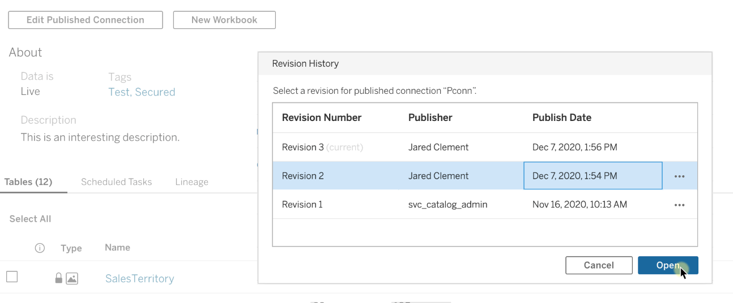733x303 pixels.
Task: Click the New Workbook button
Action: pyautogui.click(x=224, y=20)
